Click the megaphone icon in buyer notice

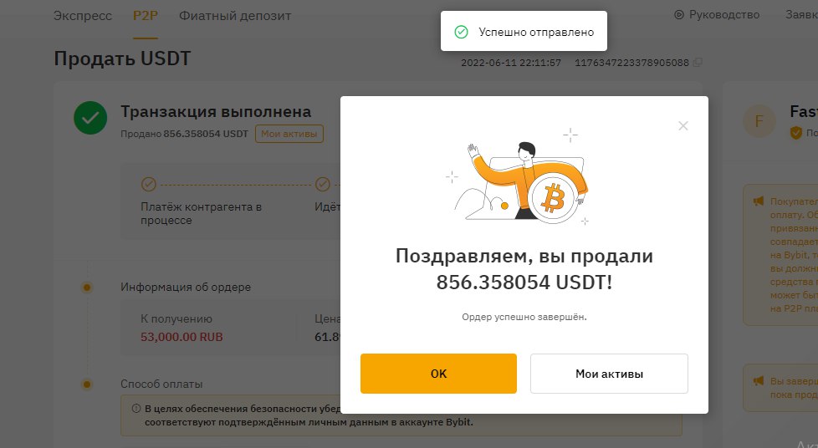tap(758, 201)
